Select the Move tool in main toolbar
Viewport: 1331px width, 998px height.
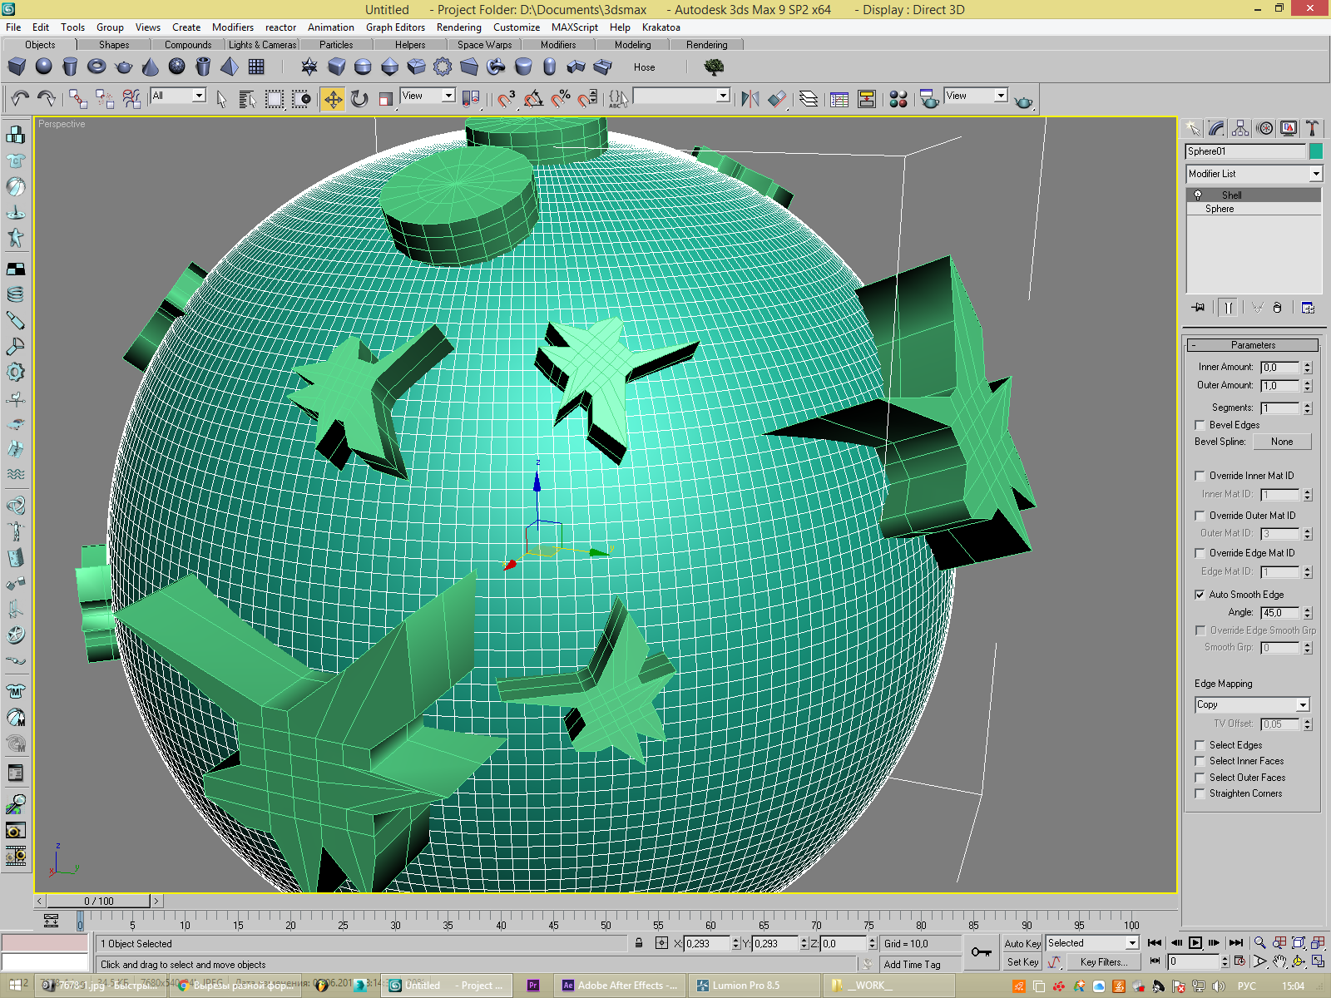pos(332,100)
